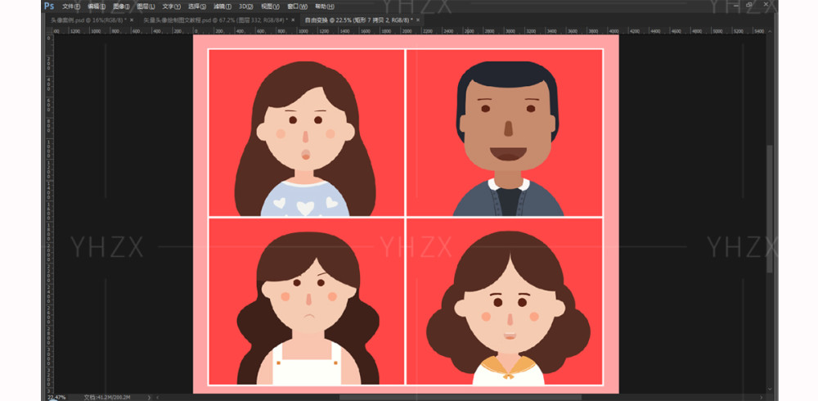The width and height of the screenshot is (818, 401).
Task: Open the 3D(D) menu
Action: 245,7
